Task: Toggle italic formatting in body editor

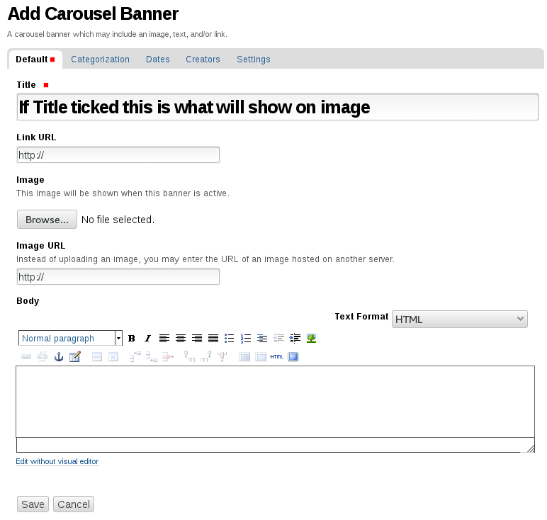Action: (147, 339)
